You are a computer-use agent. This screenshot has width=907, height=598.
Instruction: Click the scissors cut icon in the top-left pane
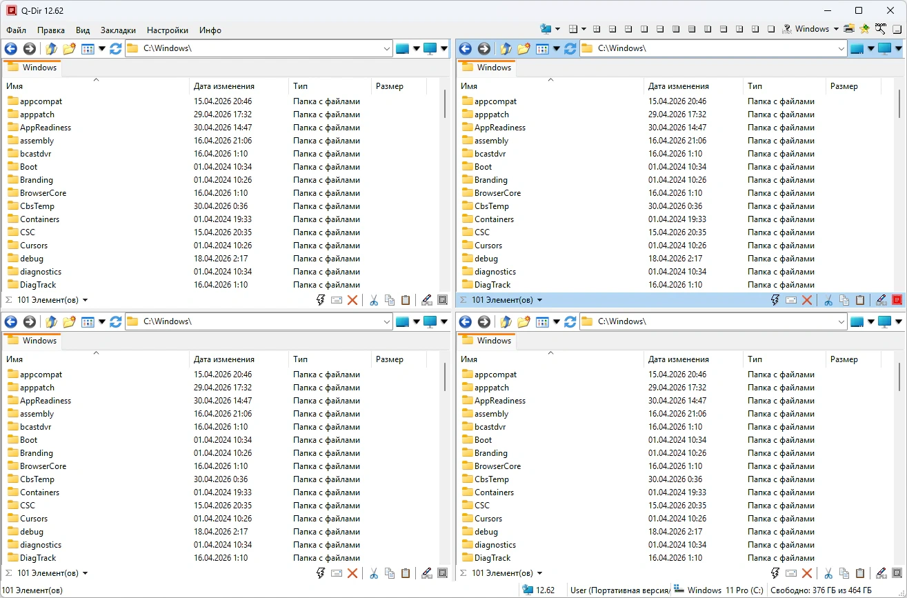[373, 300]
